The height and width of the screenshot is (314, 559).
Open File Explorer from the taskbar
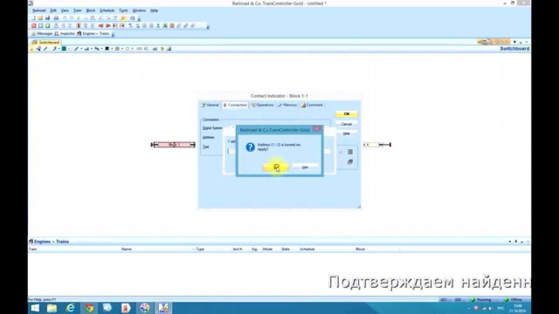[x=52, y=308]
